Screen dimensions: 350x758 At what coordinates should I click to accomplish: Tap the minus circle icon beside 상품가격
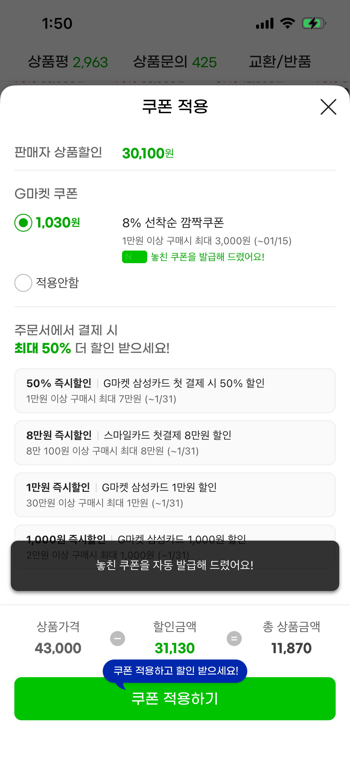118,639
